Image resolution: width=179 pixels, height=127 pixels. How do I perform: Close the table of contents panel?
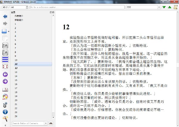pos(53,12)
